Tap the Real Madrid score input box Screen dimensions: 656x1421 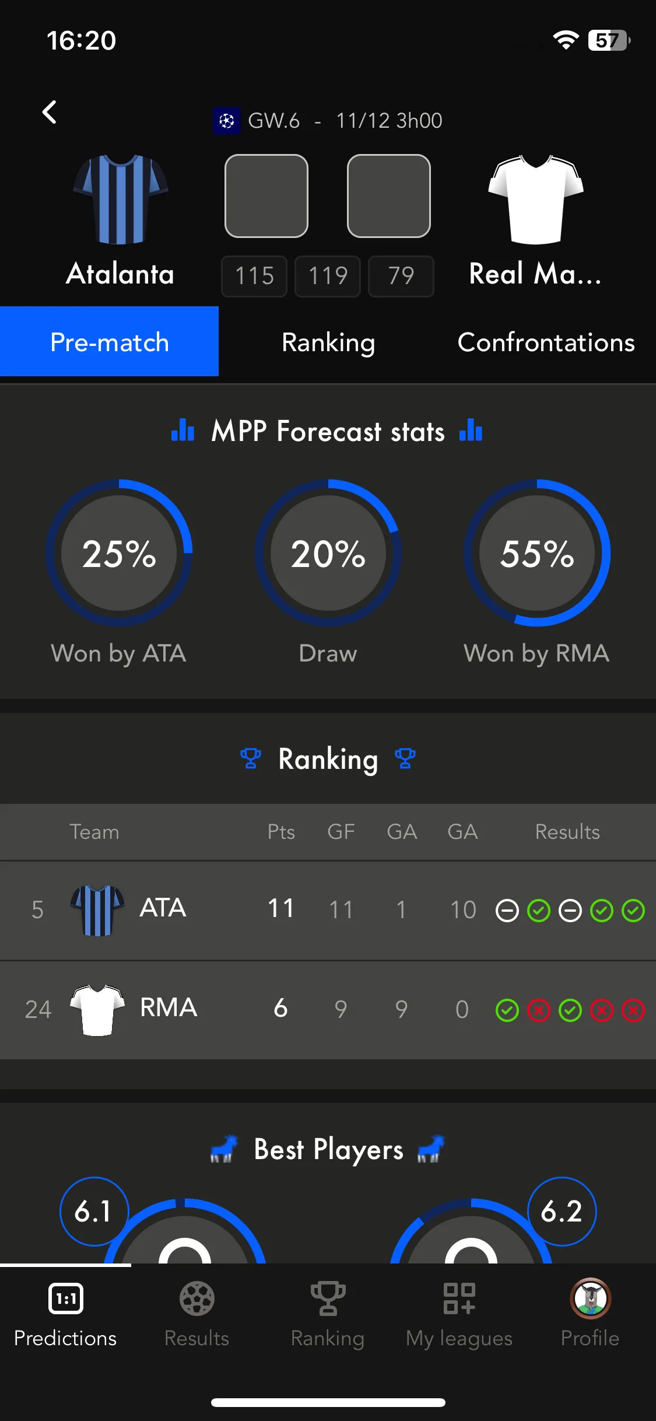(x=389, y=196)
